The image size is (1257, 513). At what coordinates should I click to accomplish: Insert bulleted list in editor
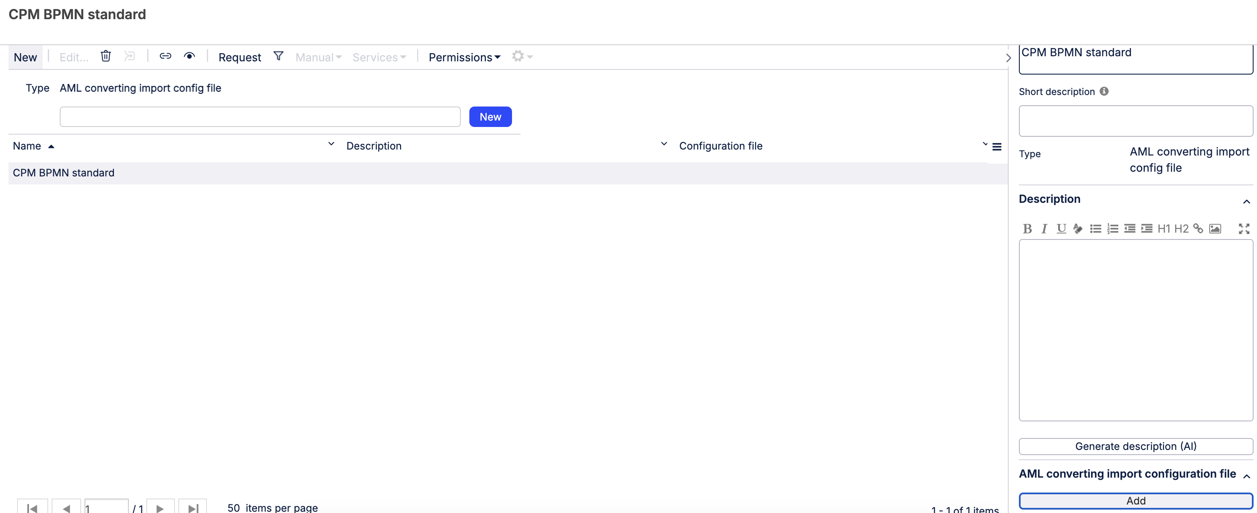pyautogui.click(x=1095, y=228)
